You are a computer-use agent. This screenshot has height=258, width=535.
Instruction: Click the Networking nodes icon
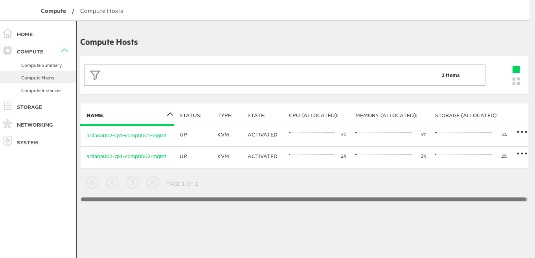(x=7, y=124)
